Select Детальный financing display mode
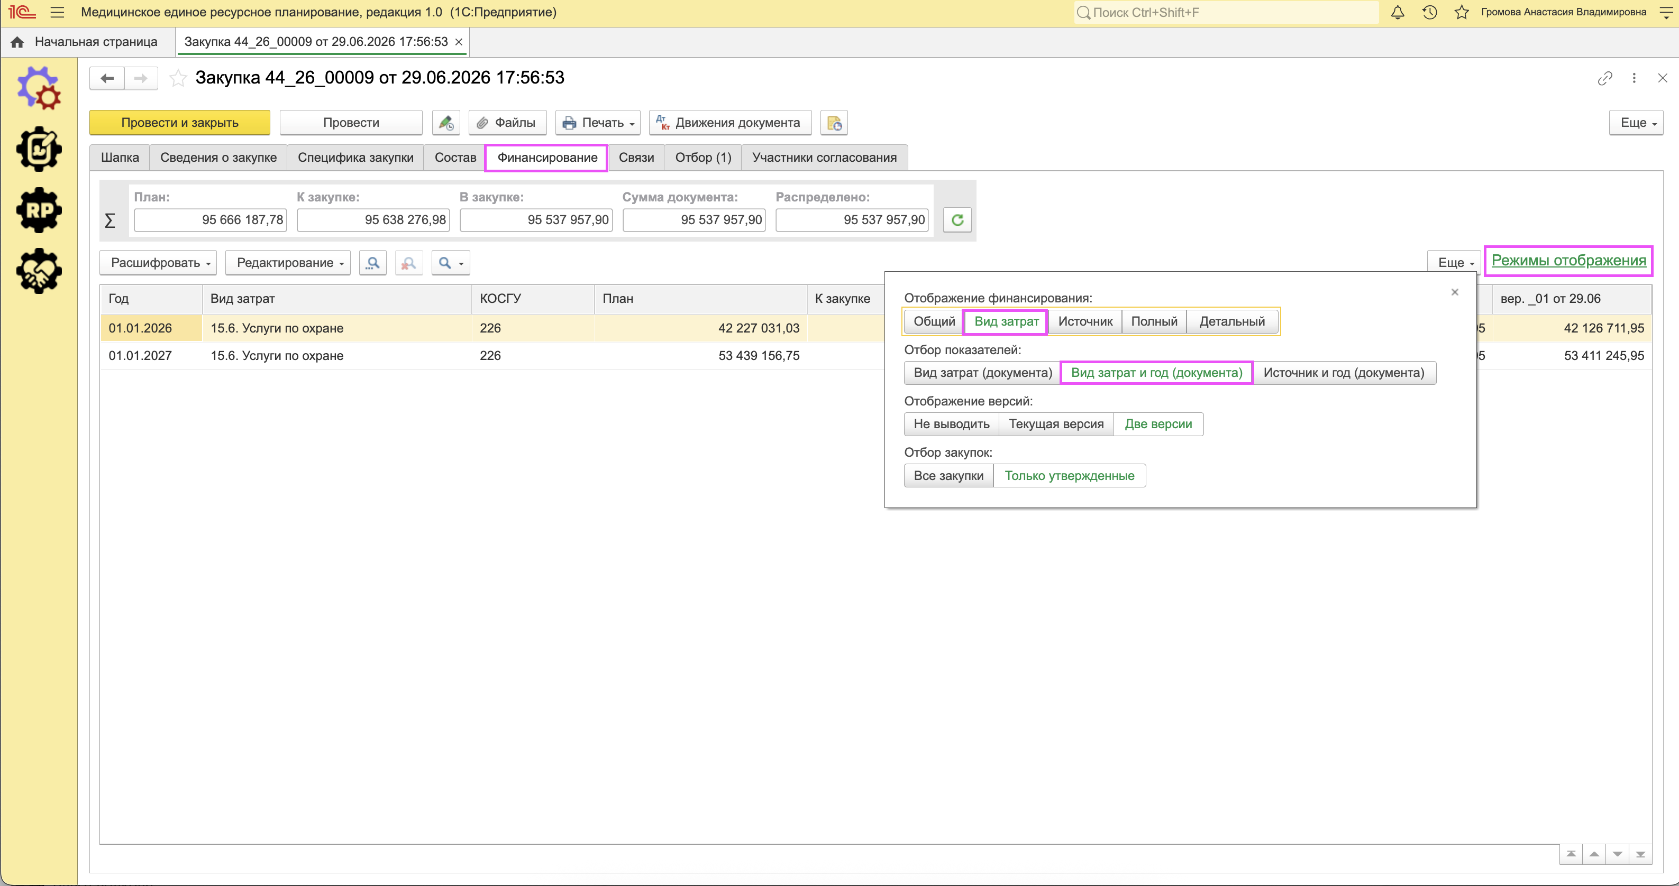Viewport: 1679px width, 886px height. (1232, 321)
